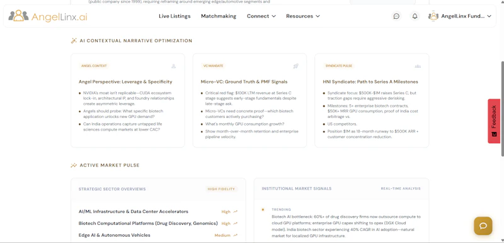
Task: Click the High Fidelity badge
Action: click(221, 189)
